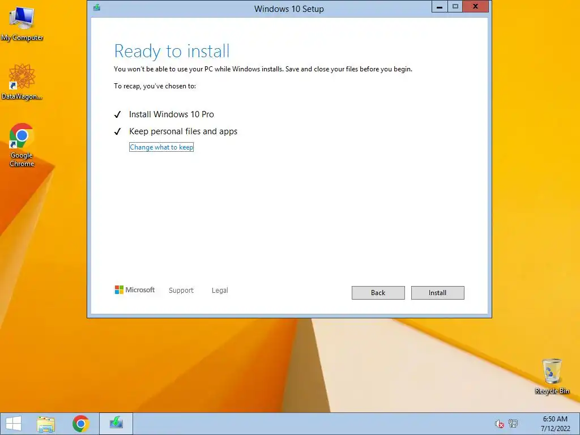The width and height of the screenshot is (580, 435).
Task: Select Windows 10 Setup taskbar item
Action: tap(116, 424)
